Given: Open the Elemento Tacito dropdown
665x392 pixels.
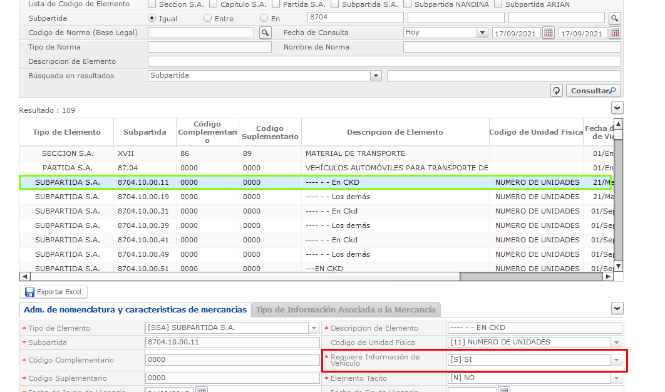Looking at the screenshot, I should tap(617, 378).
